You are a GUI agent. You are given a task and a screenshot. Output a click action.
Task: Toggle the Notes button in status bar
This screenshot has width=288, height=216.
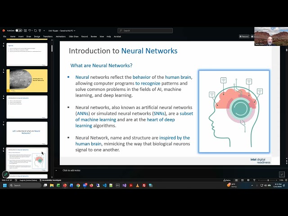[x=227, y=180]
